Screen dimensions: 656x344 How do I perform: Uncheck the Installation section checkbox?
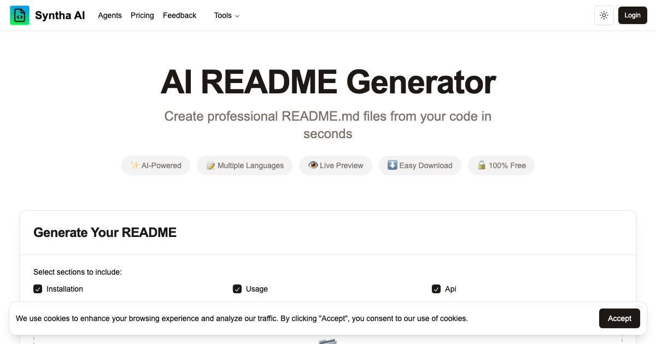pyautogui.click(x=38, y=289)
